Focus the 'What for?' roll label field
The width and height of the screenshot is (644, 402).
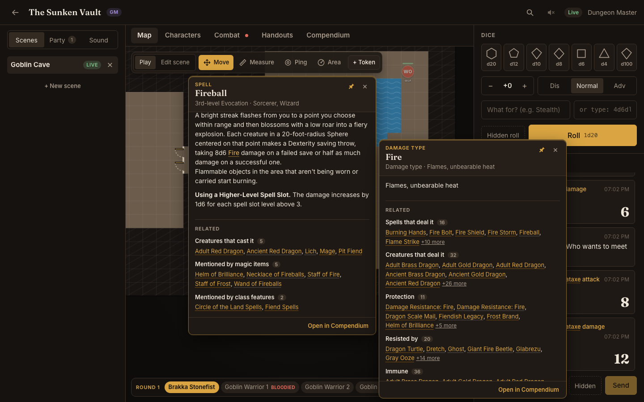pos(525,110)
